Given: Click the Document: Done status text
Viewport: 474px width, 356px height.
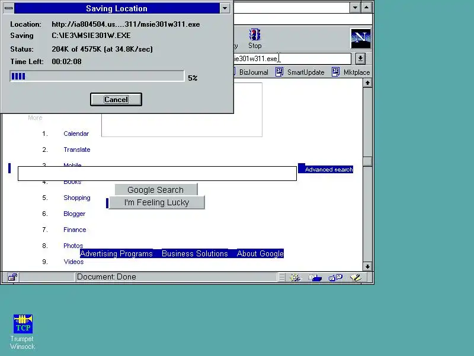Looking at the screenshot, I should [107, 276].
